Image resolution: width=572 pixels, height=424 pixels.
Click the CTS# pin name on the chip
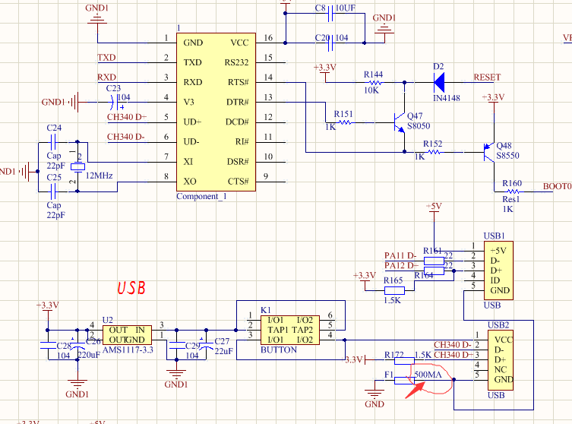point(239,182)
